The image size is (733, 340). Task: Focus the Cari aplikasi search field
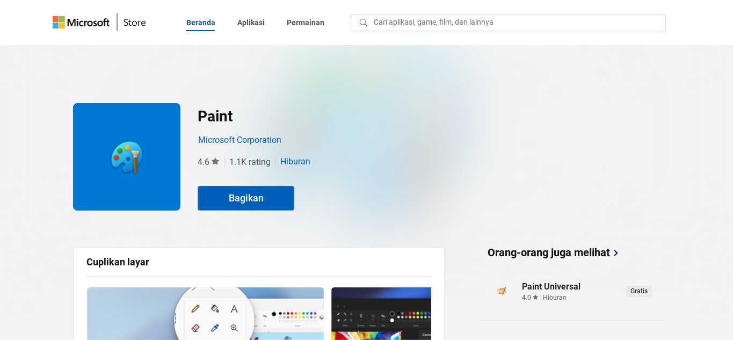coord(508,23)
